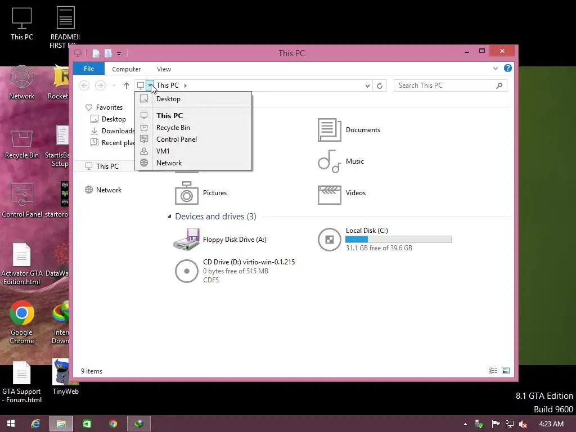Choose This PC in the dropdown list
576x432 pixels.
[193, 115]
